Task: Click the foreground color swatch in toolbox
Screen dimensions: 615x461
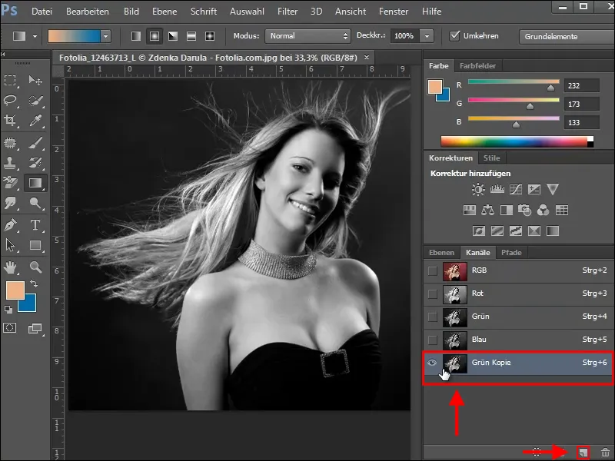Action: click(15, 290)
